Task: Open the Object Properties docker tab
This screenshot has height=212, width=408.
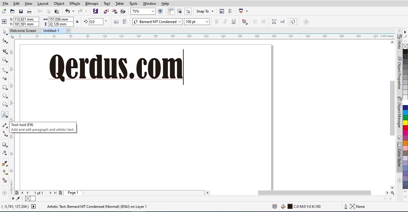Action: 399,73
